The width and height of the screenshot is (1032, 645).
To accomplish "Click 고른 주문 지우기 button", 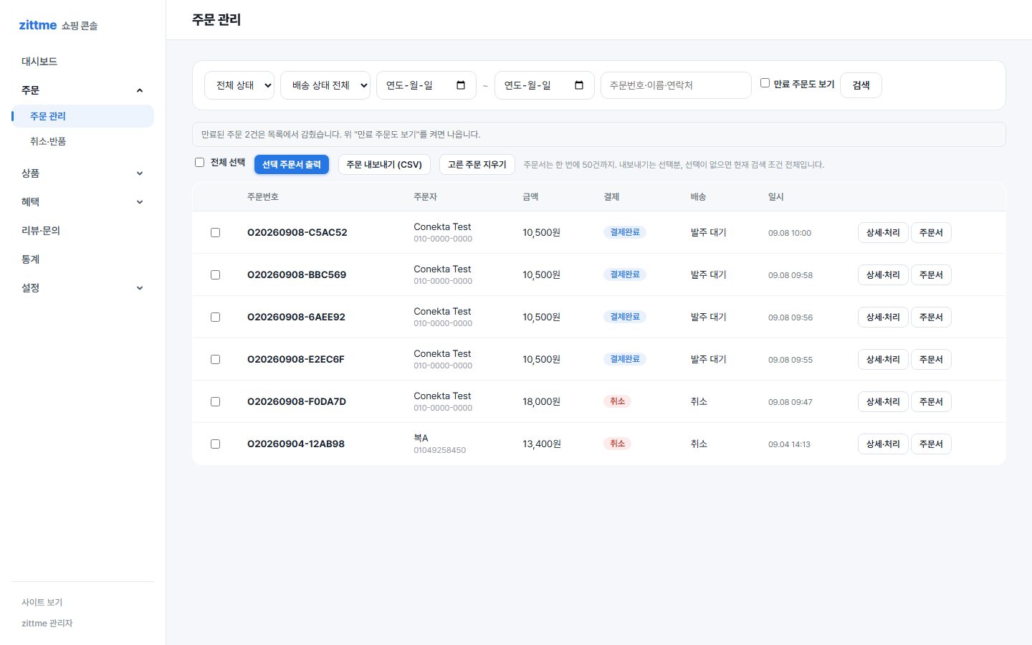I will 477,165.
